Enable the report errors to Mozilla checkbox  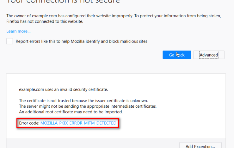click(x=10, y=41)
